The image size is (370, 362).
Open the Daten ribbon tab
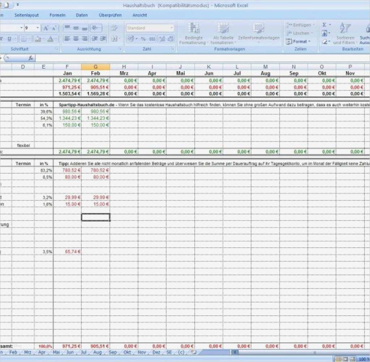(82, 15)
